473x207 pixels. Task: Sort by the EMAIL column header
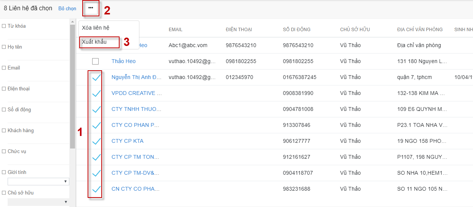(176, 29)
